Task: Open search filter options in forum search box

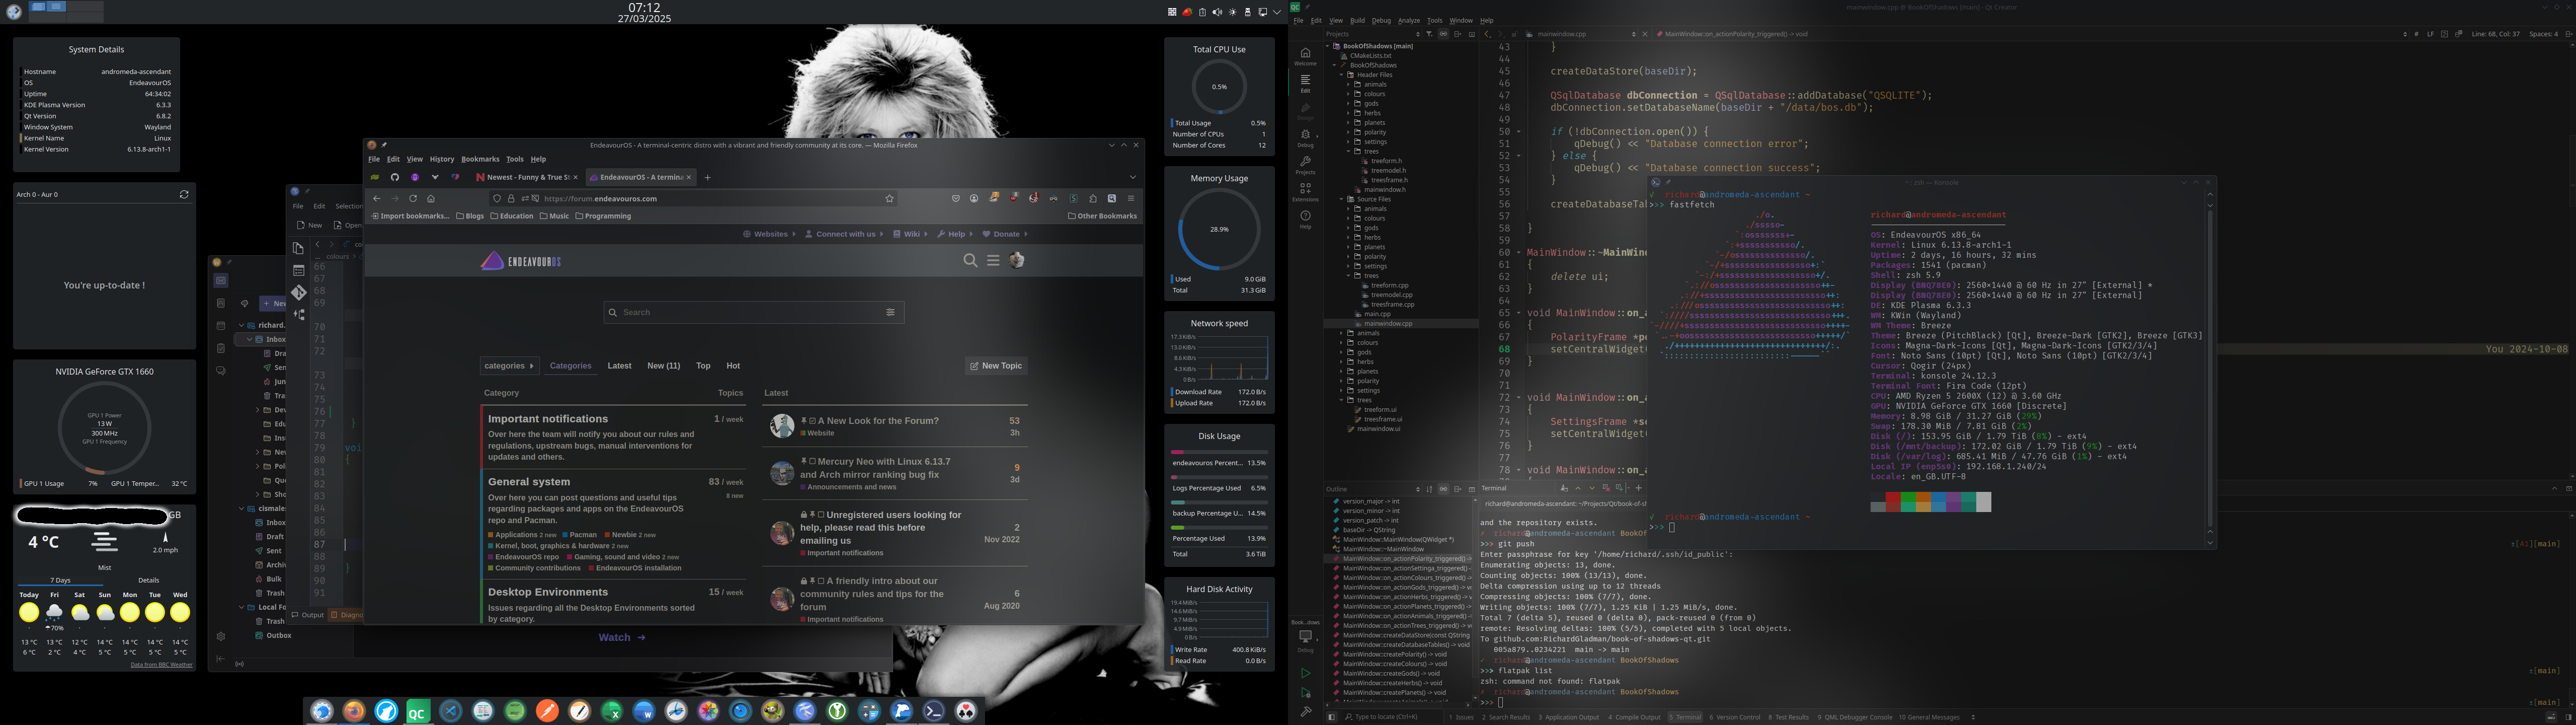Action: pos(890,313)
